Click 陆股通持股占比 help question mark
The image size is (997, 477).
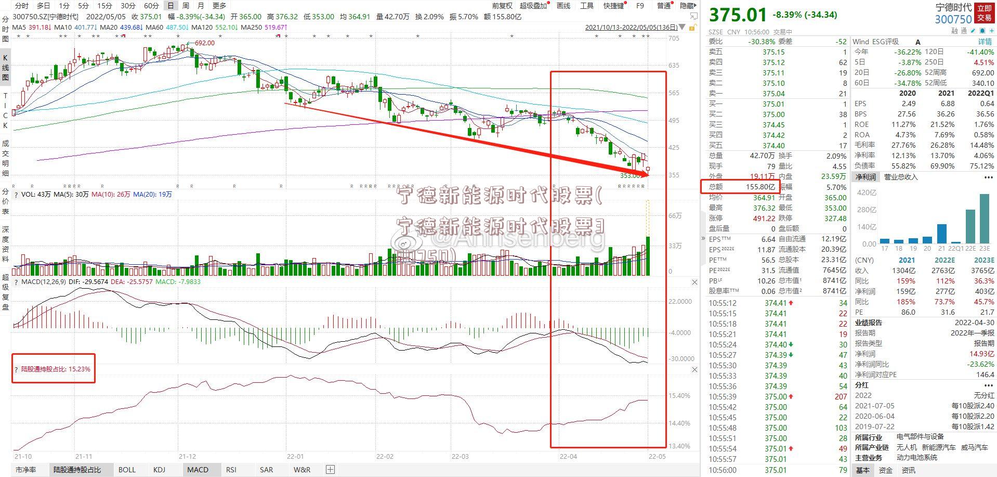click(x=16, y=369)
